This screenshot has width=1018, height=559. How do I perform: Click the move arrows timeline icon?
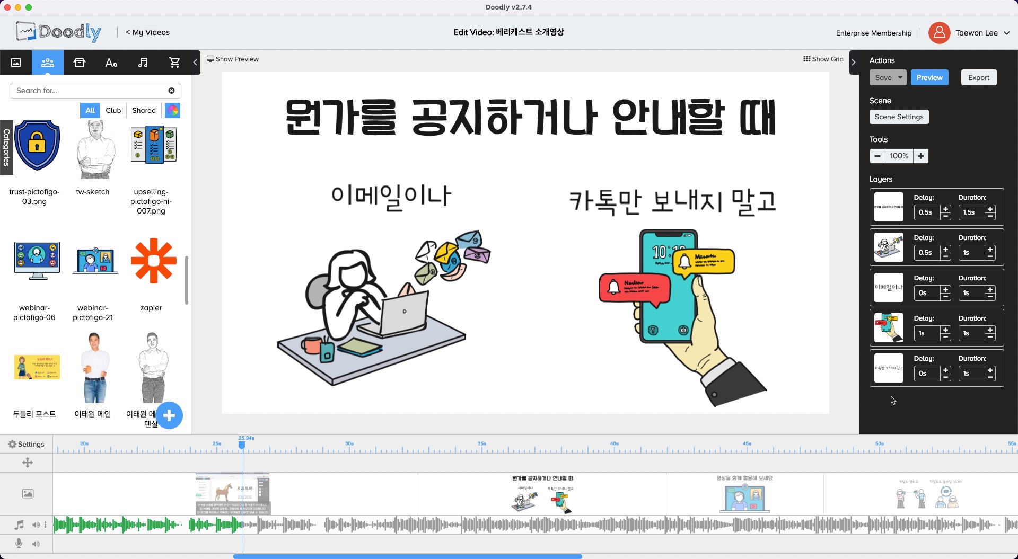click(28, 463)
